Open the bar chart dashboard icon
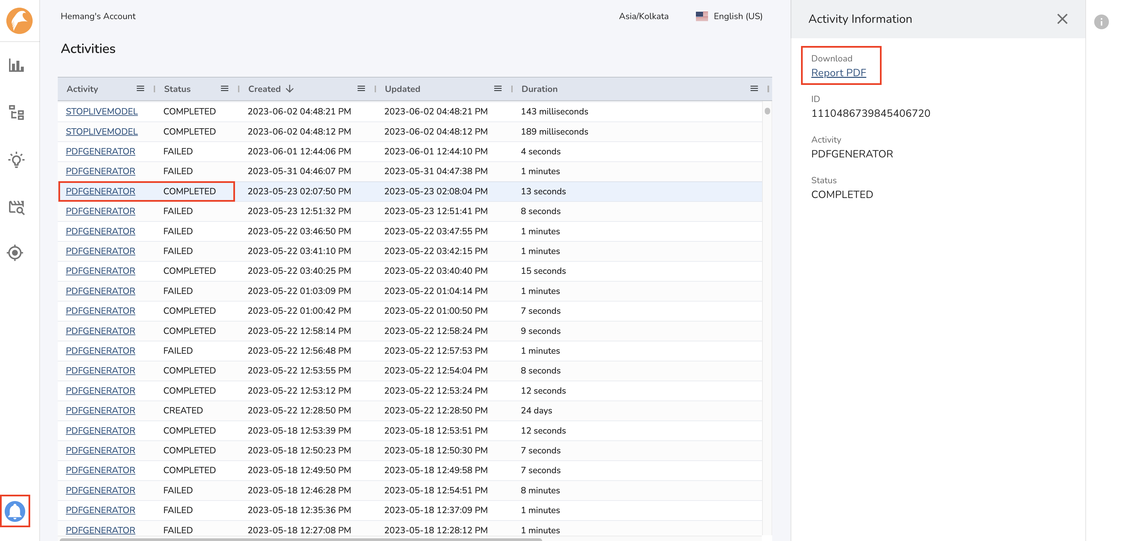This screenshot has width=1126, height=541. [16, 65]
